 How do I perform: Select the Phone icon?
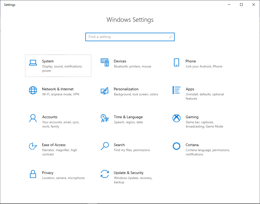pyautogui.click(x=176, y=62)
